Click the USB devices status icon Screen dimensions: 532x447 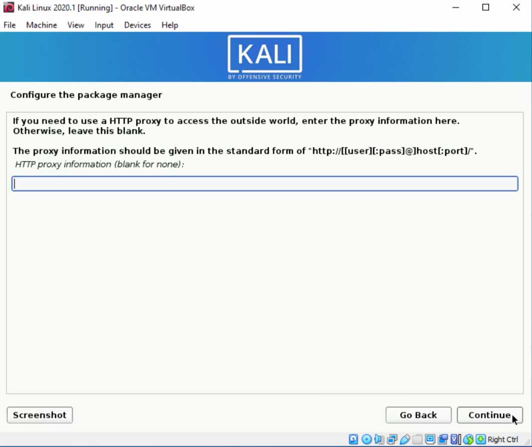(x=405, y=439)
